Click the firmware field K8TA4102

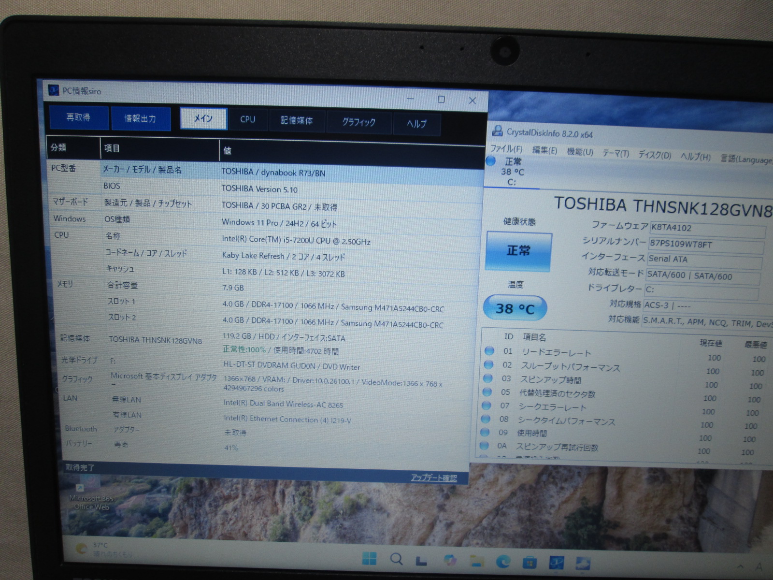707,229
